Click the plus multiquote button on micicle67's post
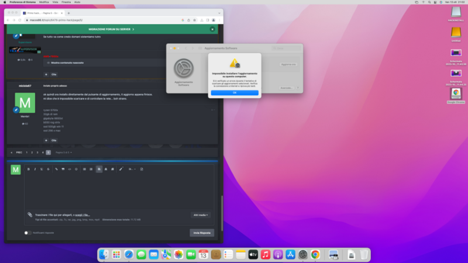The width and height of the screenshot is (468, 263). (x=46, y=140)
